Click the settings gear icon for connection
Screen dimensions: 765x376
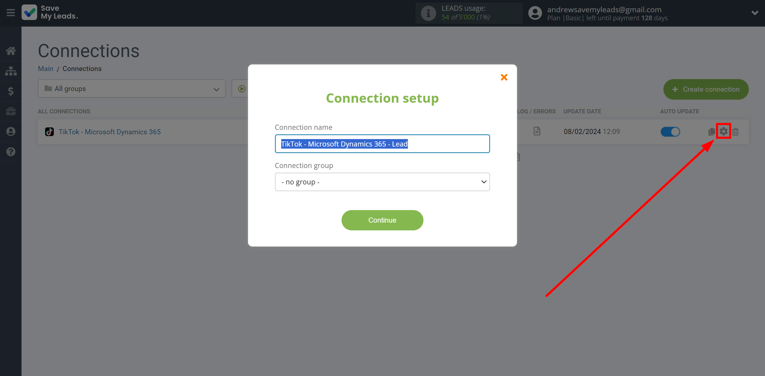coord(723,131)
